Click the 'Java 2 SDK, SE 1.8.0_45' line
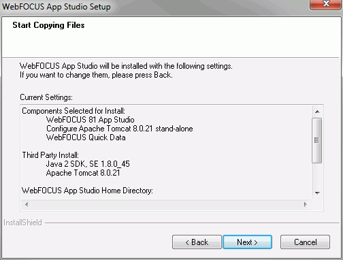The width and height of the screenshot is (343, 260). [88, 164]
